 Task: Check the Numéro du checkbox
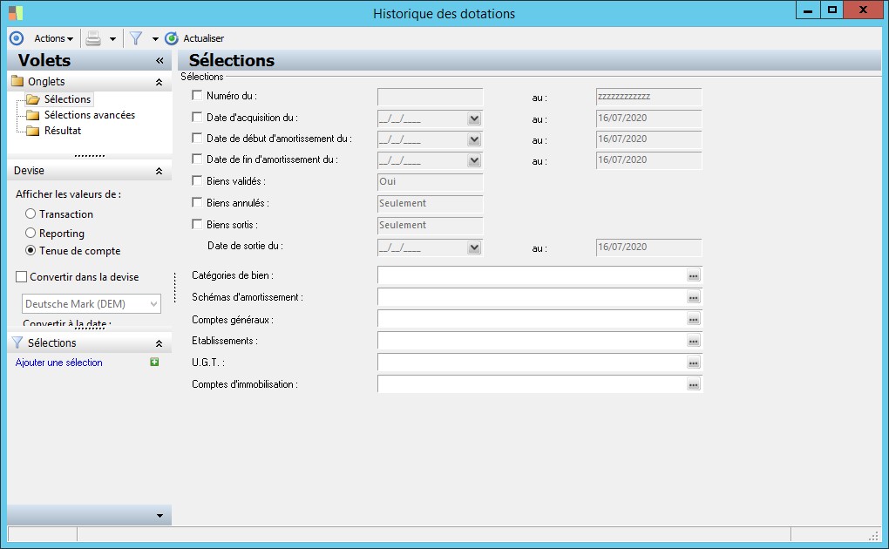click(197, 95)
